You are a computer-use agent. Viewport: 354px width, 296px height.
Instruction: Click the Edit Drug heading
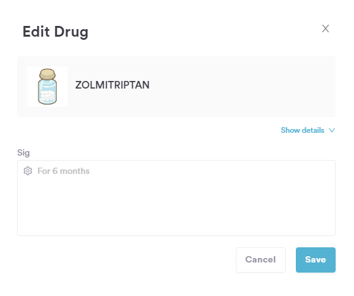pos(56,32)
